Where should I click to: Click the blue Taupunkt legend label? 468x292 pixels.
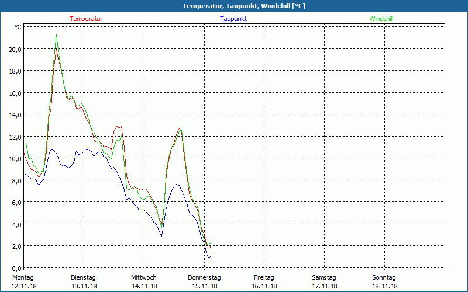pos(233,19)
